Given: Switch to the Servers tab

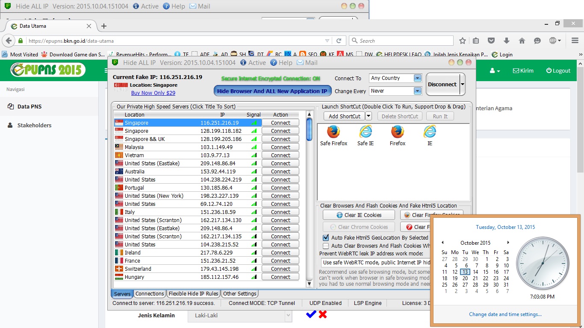Looking at the screenshot, I should coord(122,294).
